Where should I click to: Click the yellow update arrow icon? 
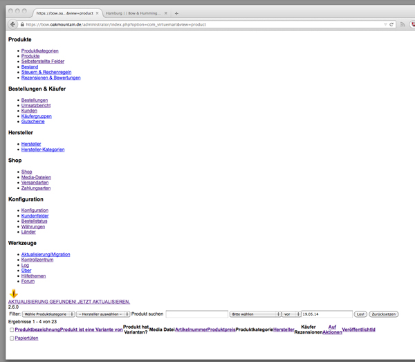coord(14,293)
